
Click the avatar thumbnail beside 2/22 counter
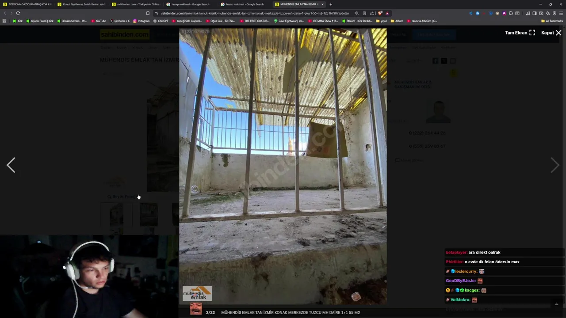point(196,309)
